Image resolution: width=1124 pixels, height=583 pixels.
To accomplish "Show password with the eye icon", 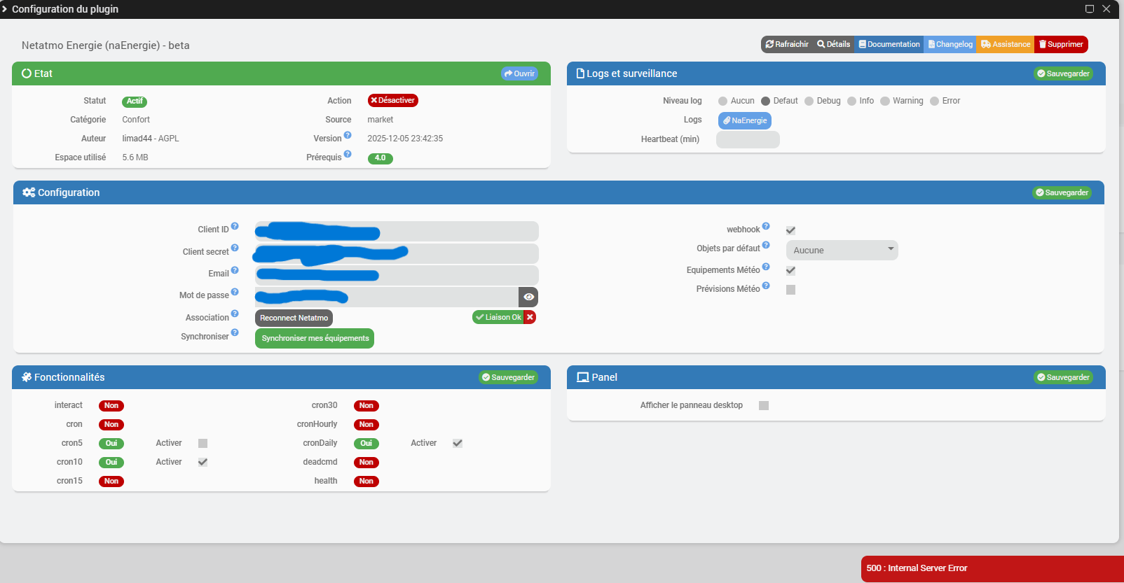I will tap(528, 297).
